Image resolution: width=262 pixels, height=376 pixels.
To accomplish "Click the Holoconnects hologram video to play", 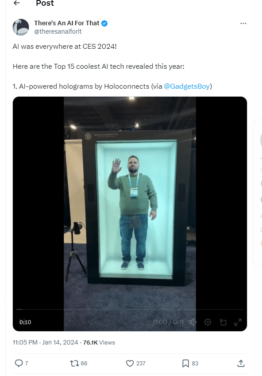I will tap(130, 201).
